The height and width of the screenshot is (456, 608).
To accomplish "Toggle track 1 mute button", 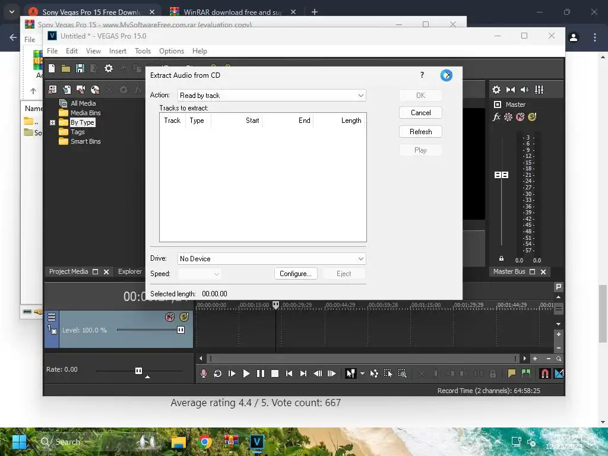I will pos(170,317).
